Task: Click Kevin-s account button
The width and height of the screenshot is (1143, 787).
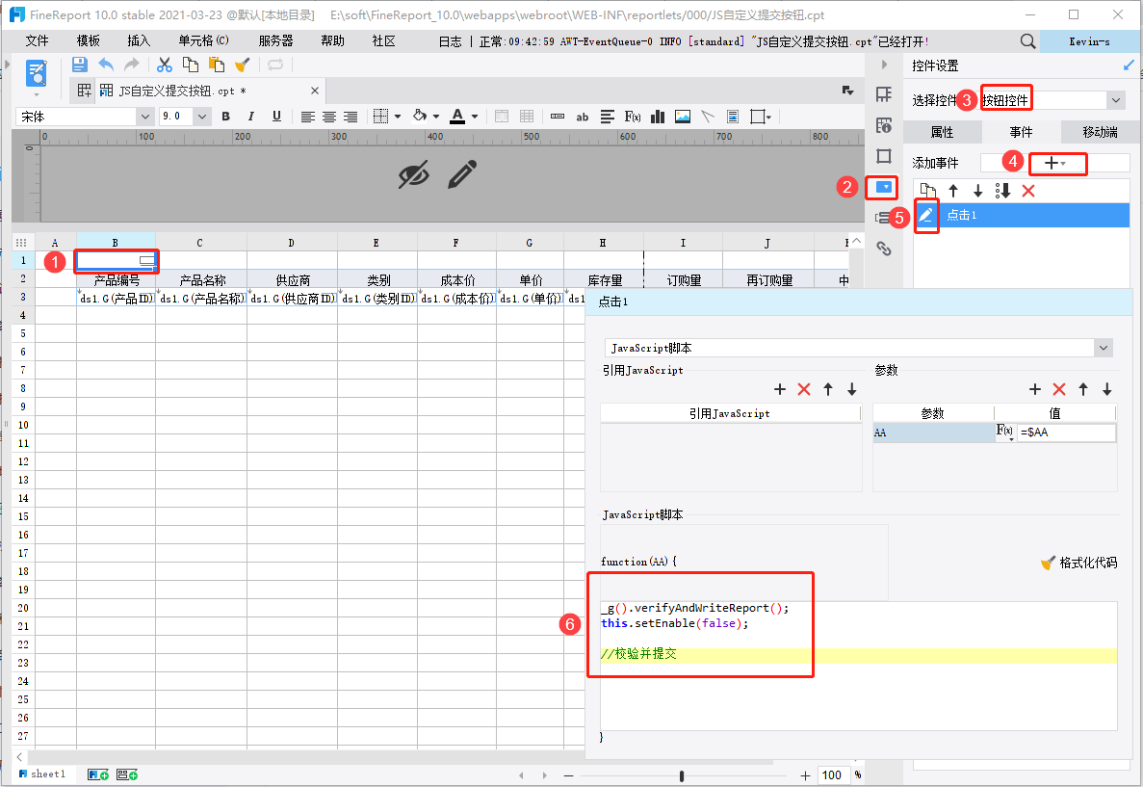Action: tap(1089, 41)
